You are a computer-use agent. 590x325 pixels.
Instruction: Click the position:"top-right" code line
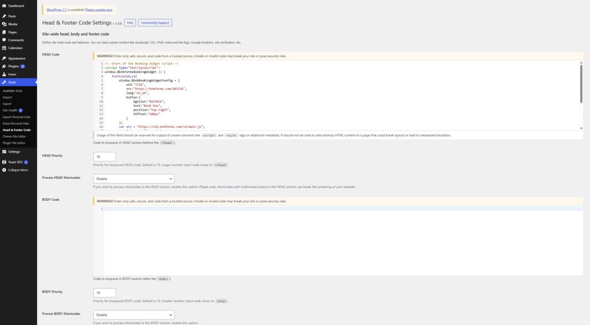pyautogui.click(x=152, y=110)
